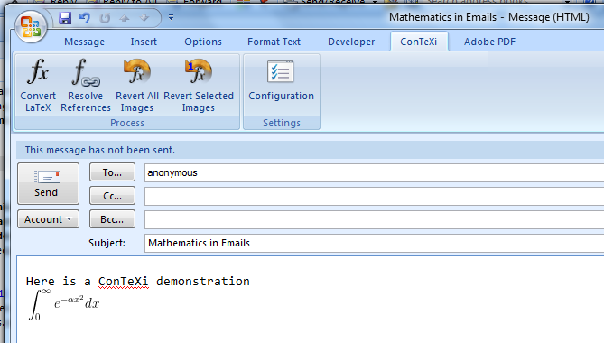
Task: Click the Bcc... button
Action: pyautogui.click(x=112, y=219)
